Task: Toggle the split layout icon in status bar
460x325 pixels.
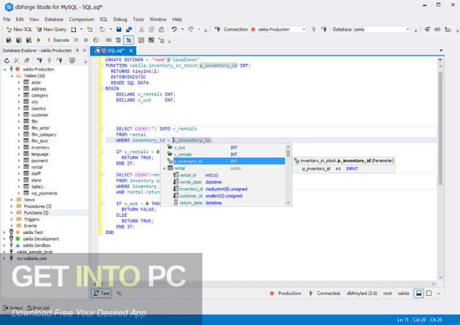Action: point(419,293)
